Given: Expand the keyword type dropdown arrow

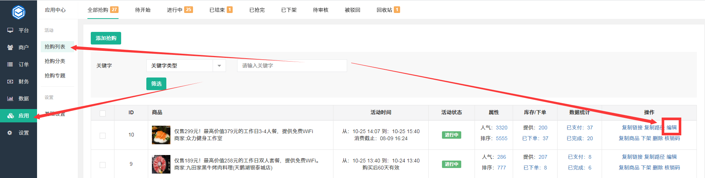Looking at the screenshot, I should coord(219,66).
